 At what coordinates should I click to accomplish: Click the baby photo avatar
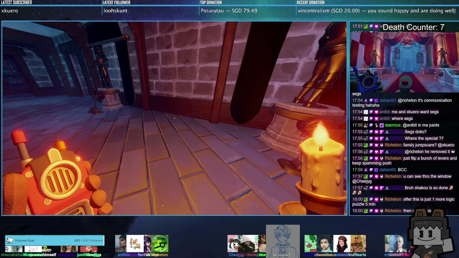coord(326,244)
